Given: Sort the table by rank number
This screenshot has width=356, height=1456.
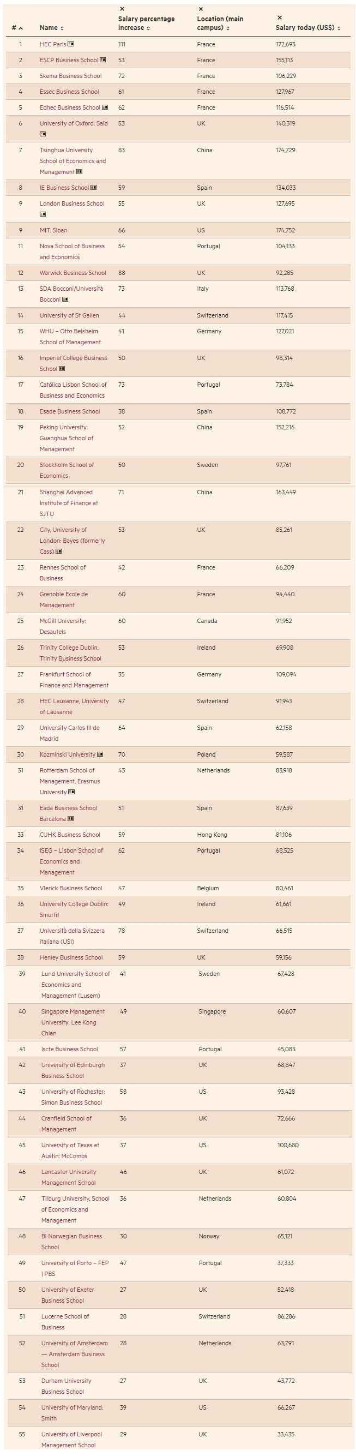Looking at the screenshot, I should point(17,28).
